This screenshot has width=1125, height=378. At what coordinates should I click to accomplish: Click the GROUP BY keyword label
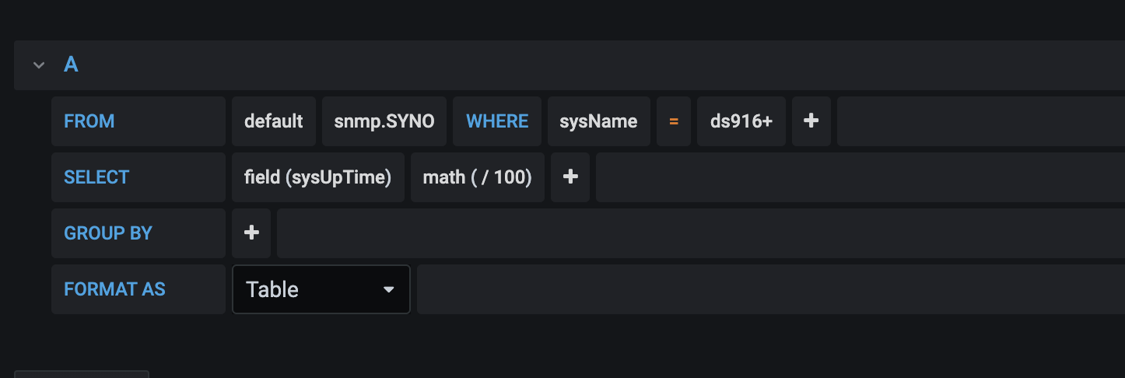point(108,233)
